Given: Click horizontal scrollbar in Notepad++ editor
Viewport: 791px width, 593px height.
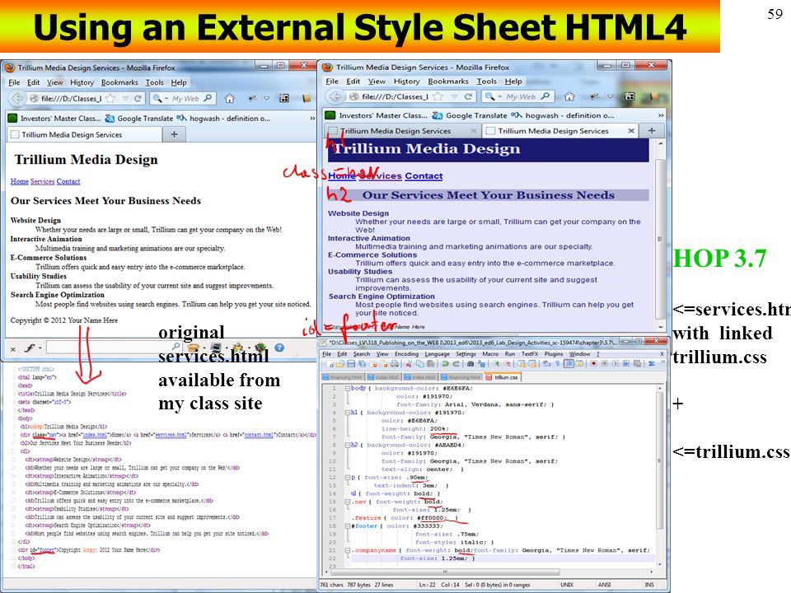Looking at the screenshot, I should coord(444,572).
